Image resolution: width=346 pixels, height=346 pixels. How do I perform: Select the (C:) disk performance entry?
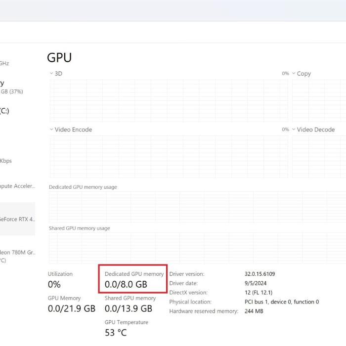[x=5, y=111]
